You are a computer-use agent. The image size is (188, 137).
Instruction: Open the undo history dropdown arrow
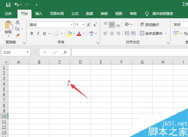click(21, 5)
